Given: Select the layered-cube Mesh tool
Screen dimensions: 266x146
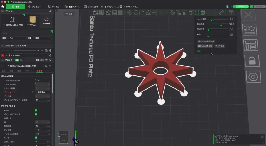Looking at the screenshot, I should click(x=203, y=12).
